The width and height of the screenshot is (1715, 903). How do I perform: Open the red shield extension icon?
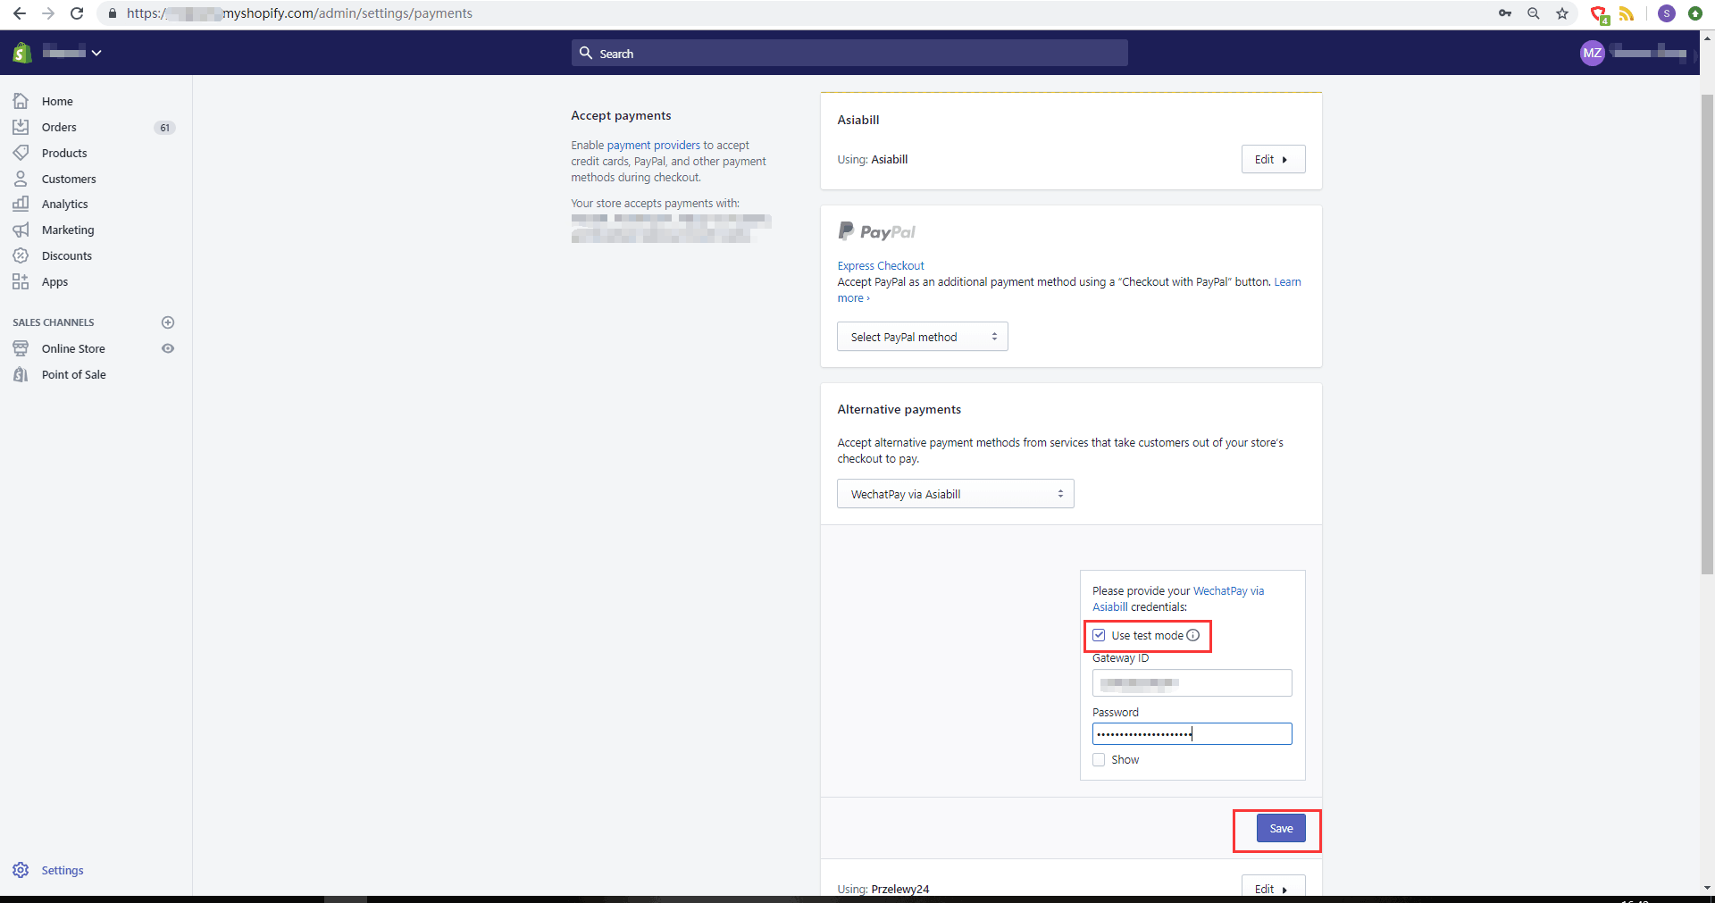[1599, 14]
